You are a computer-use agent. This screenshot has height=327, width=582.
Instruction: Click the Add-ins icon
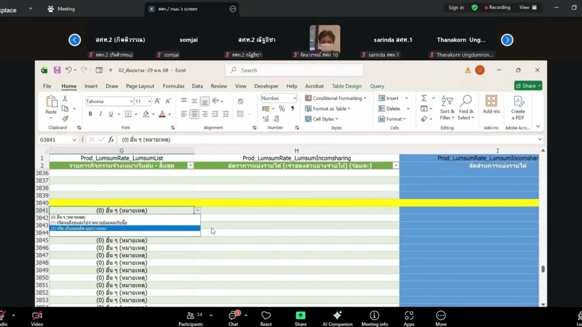[491, 101]
